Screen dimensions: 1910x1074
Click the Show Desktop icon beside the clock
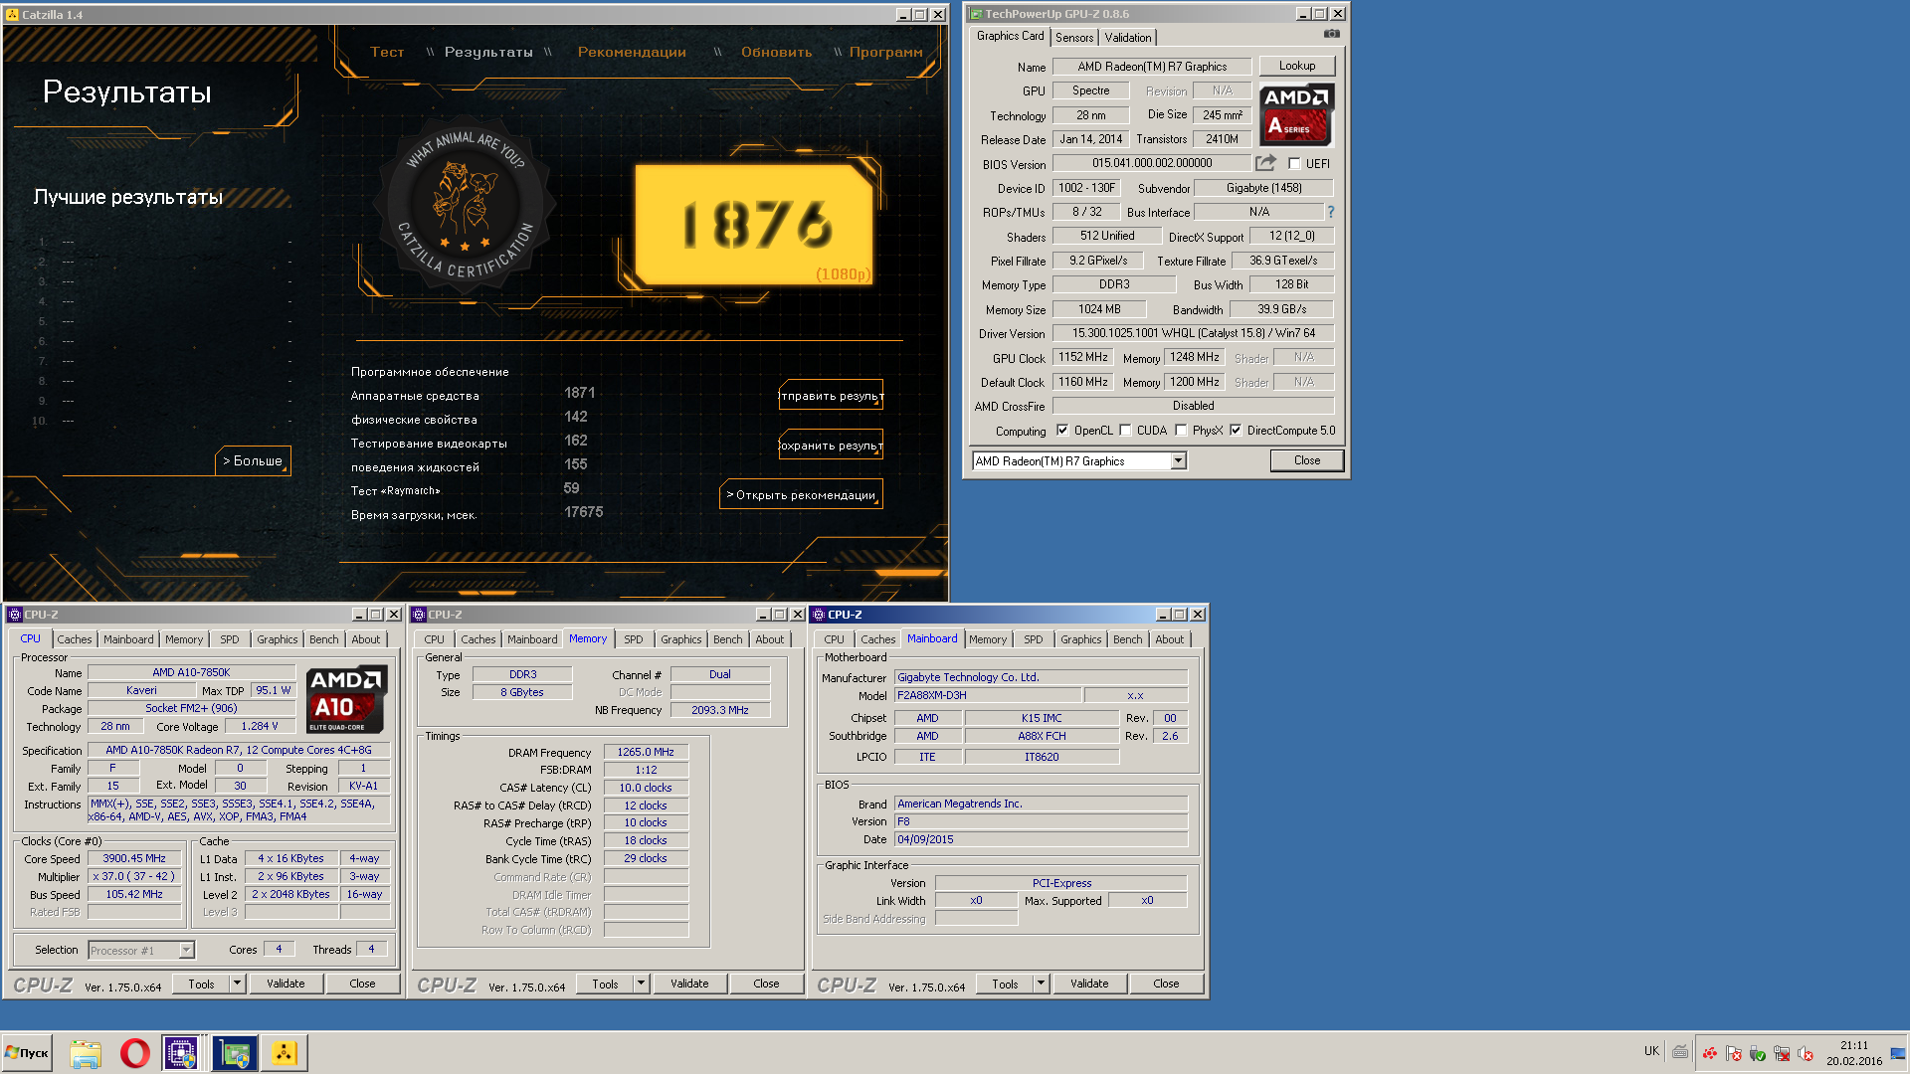[x=1898, y=1054]
